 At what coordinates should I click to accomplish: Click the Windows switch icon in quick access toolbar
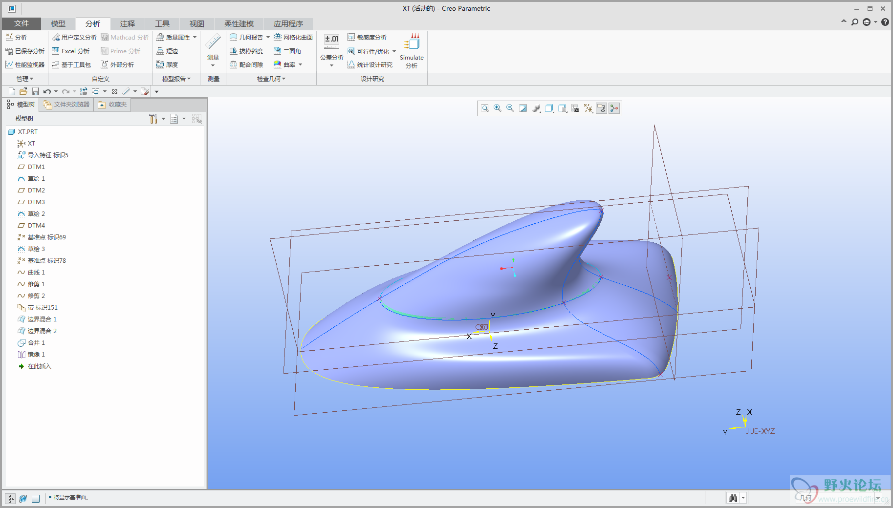coord(95,91)
